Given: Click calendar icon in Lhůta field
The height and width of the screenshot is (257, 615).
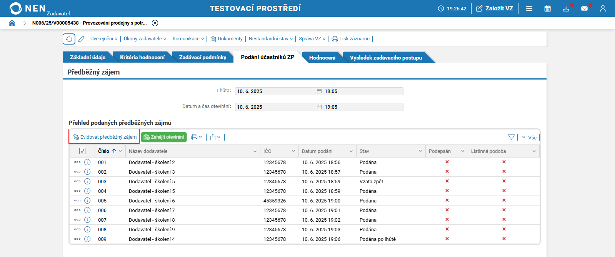Looking at the screenshot, I should [319, 91].
